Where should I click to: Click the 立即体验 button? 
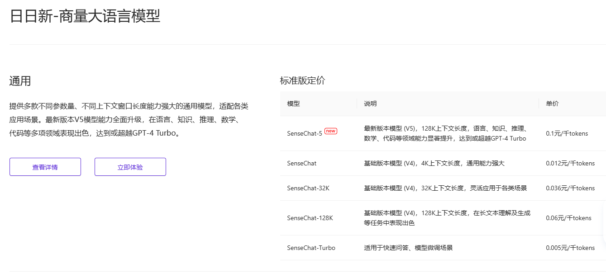point(130,166)
